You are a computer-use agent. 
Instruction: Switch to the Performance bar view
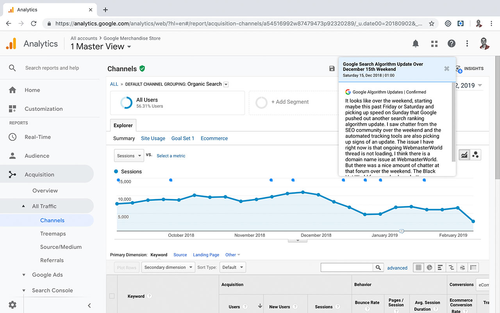point(440,268)
